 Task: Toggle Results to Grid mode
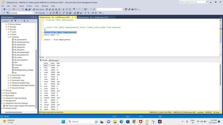[78, 13]
